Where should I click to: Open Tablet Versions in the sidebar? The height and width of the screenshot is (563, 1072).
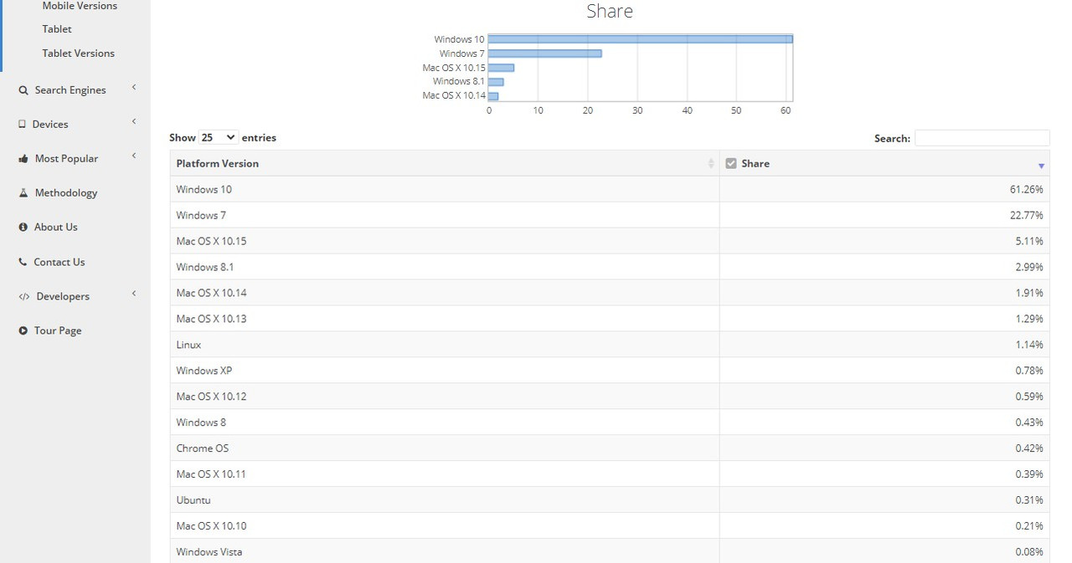[79, 54]
